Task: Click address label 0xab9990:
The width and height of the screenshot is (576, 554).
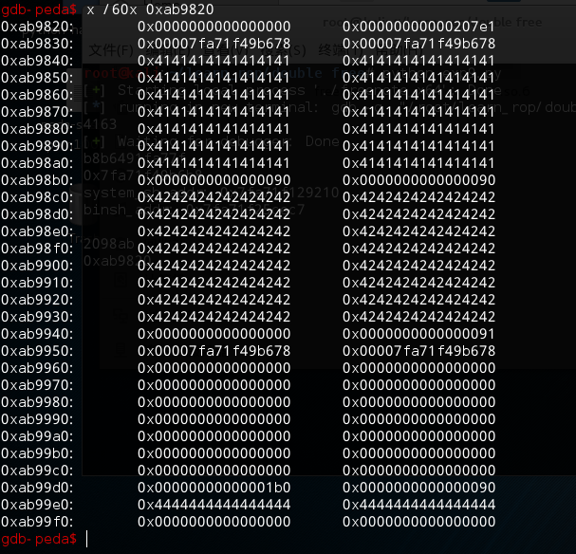Action: point(37,419)
